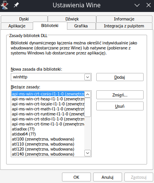Add the library with Dodaj button

click(x=120, y=77)
